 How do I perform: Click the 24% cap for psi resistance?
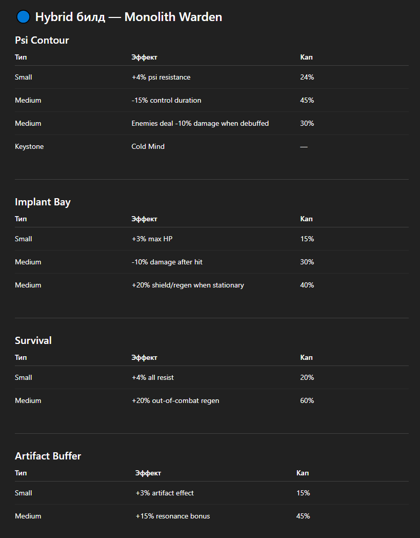point(307,77)
